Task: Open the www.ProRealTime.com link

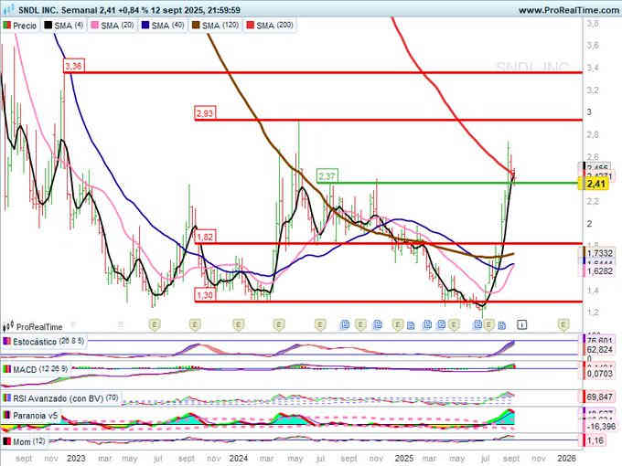Action: click(x=569, y=10)
